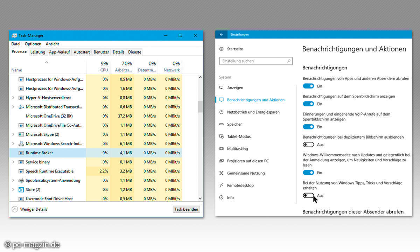Click the Speicher drive icon
Image resolution: width=420 pixels, height=252 pixels.
221,124
